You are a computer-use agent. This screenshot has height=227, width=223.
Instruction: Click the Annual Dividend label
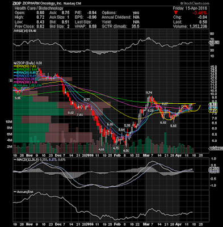[x=116, y=18]
